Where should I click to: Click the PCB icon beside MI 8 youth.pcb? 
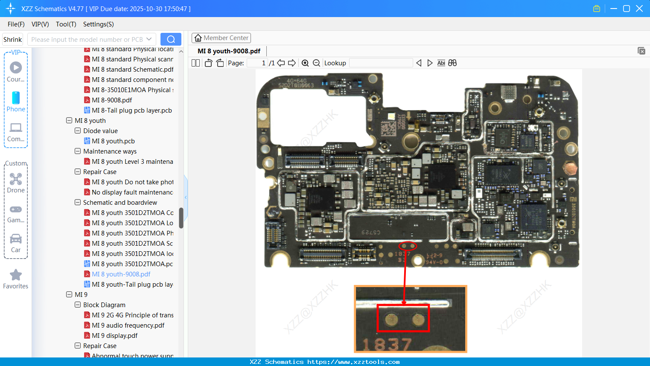click(87, 141)
